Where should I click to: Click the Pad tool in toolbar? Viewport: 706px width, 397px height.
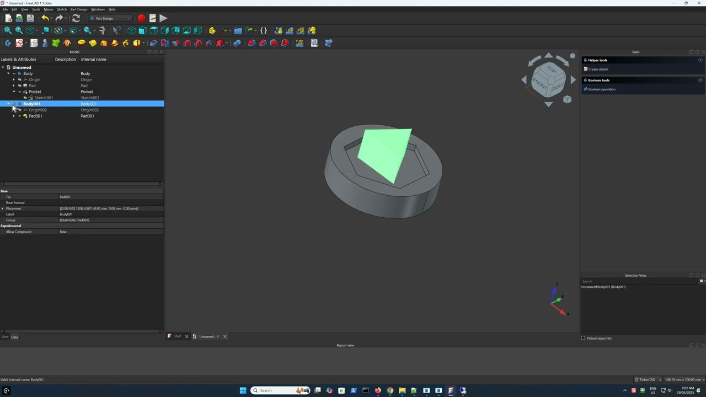[82, 43]
